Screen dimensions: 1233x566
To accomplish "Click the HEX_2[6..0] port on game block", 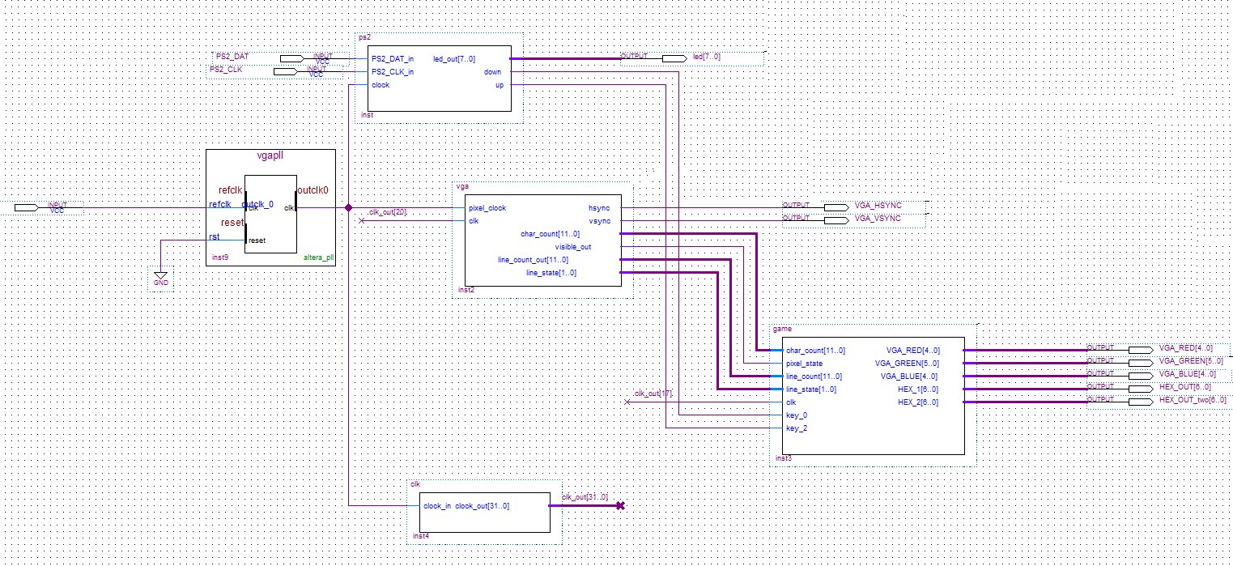I will coord(919,402).
